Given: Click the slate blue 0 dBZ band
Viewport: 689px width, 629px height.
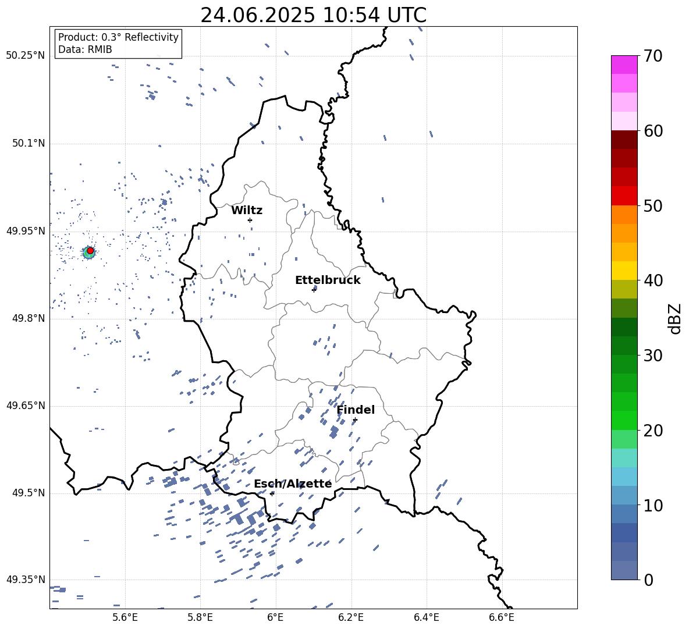Looking at the screenshot, I should (624, 570).
